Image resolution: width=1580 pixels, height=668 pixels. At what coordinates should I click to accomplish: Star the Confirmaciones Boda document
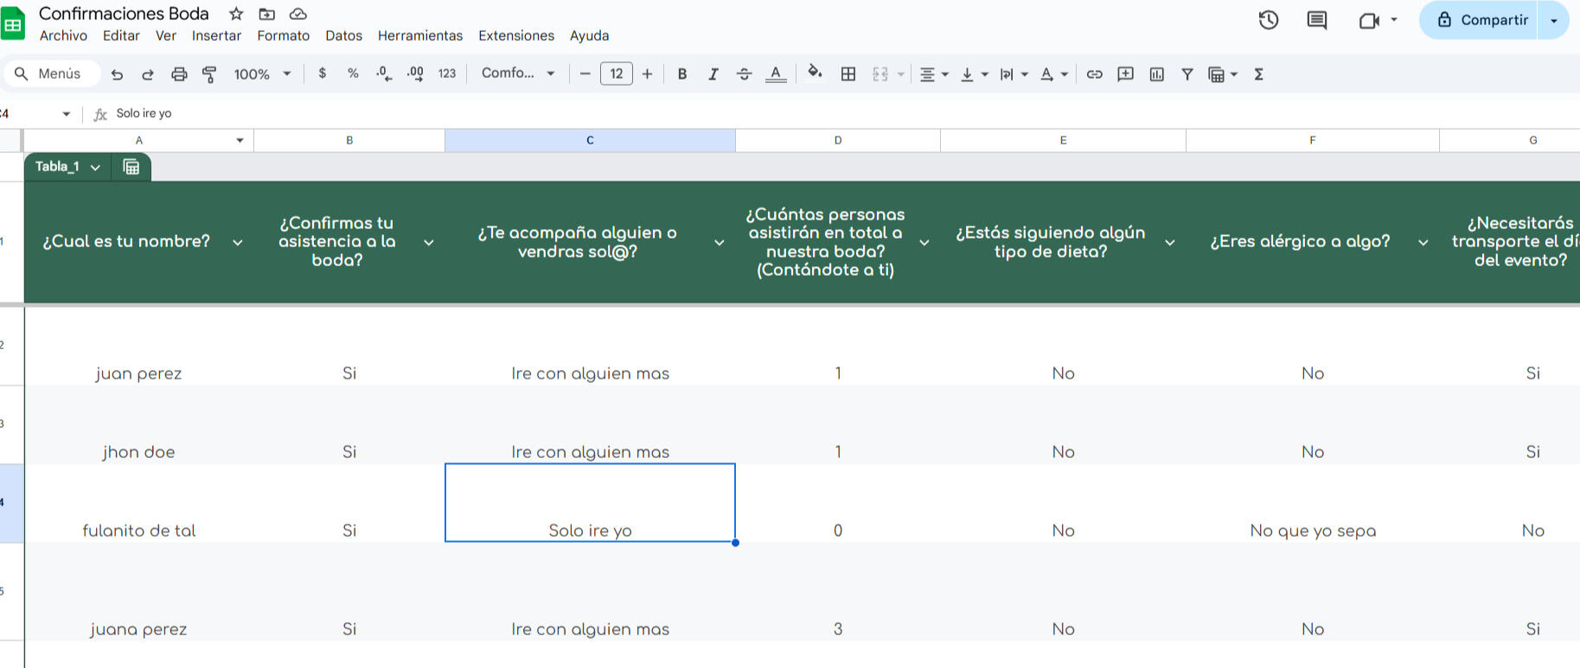pyautogui.click(x=236, y=14)
